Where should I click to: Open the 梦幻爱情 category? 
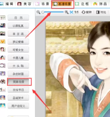coord(18,42)
